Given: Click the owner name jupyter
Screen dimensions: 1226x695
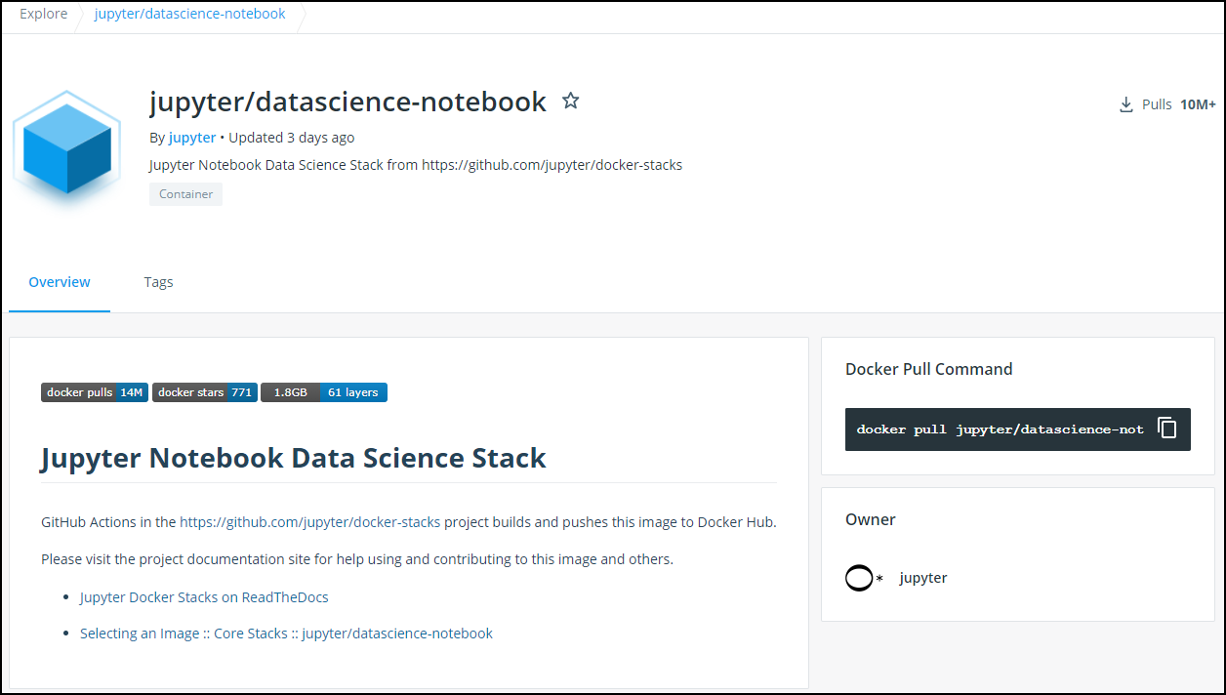Looking at the screenshot, I should (923, 578).
